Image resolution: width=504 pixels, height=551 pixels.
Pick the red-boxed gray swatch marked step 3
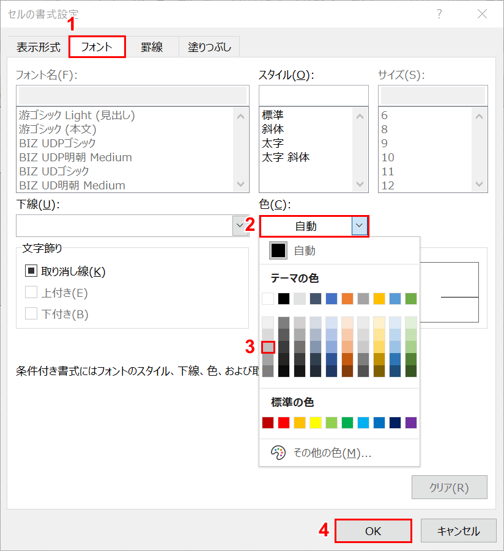tap(268, 347)
